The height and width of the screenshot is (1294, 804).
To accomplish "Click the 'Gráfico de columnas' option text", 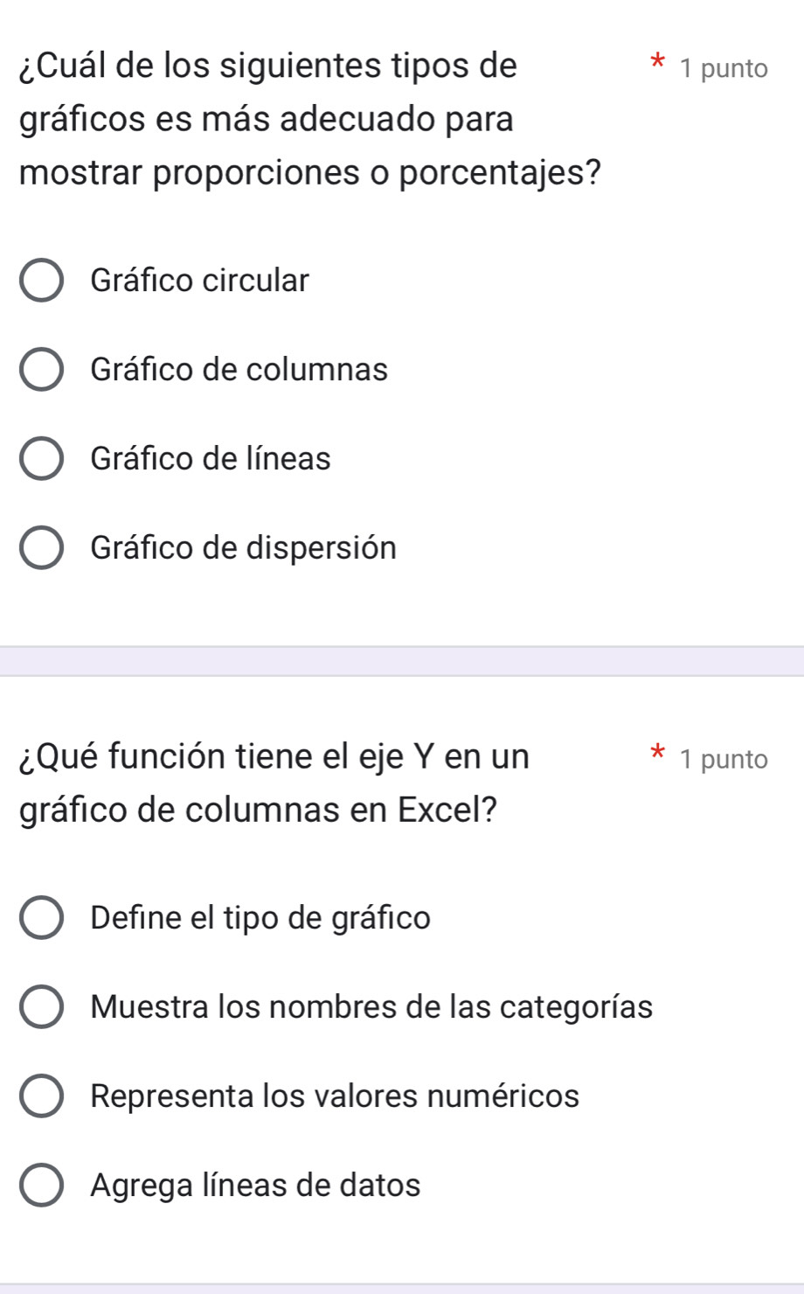I will tap(239, 370).
